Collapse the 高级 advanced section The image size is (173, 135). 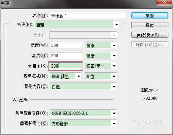[x=15, y=100]
